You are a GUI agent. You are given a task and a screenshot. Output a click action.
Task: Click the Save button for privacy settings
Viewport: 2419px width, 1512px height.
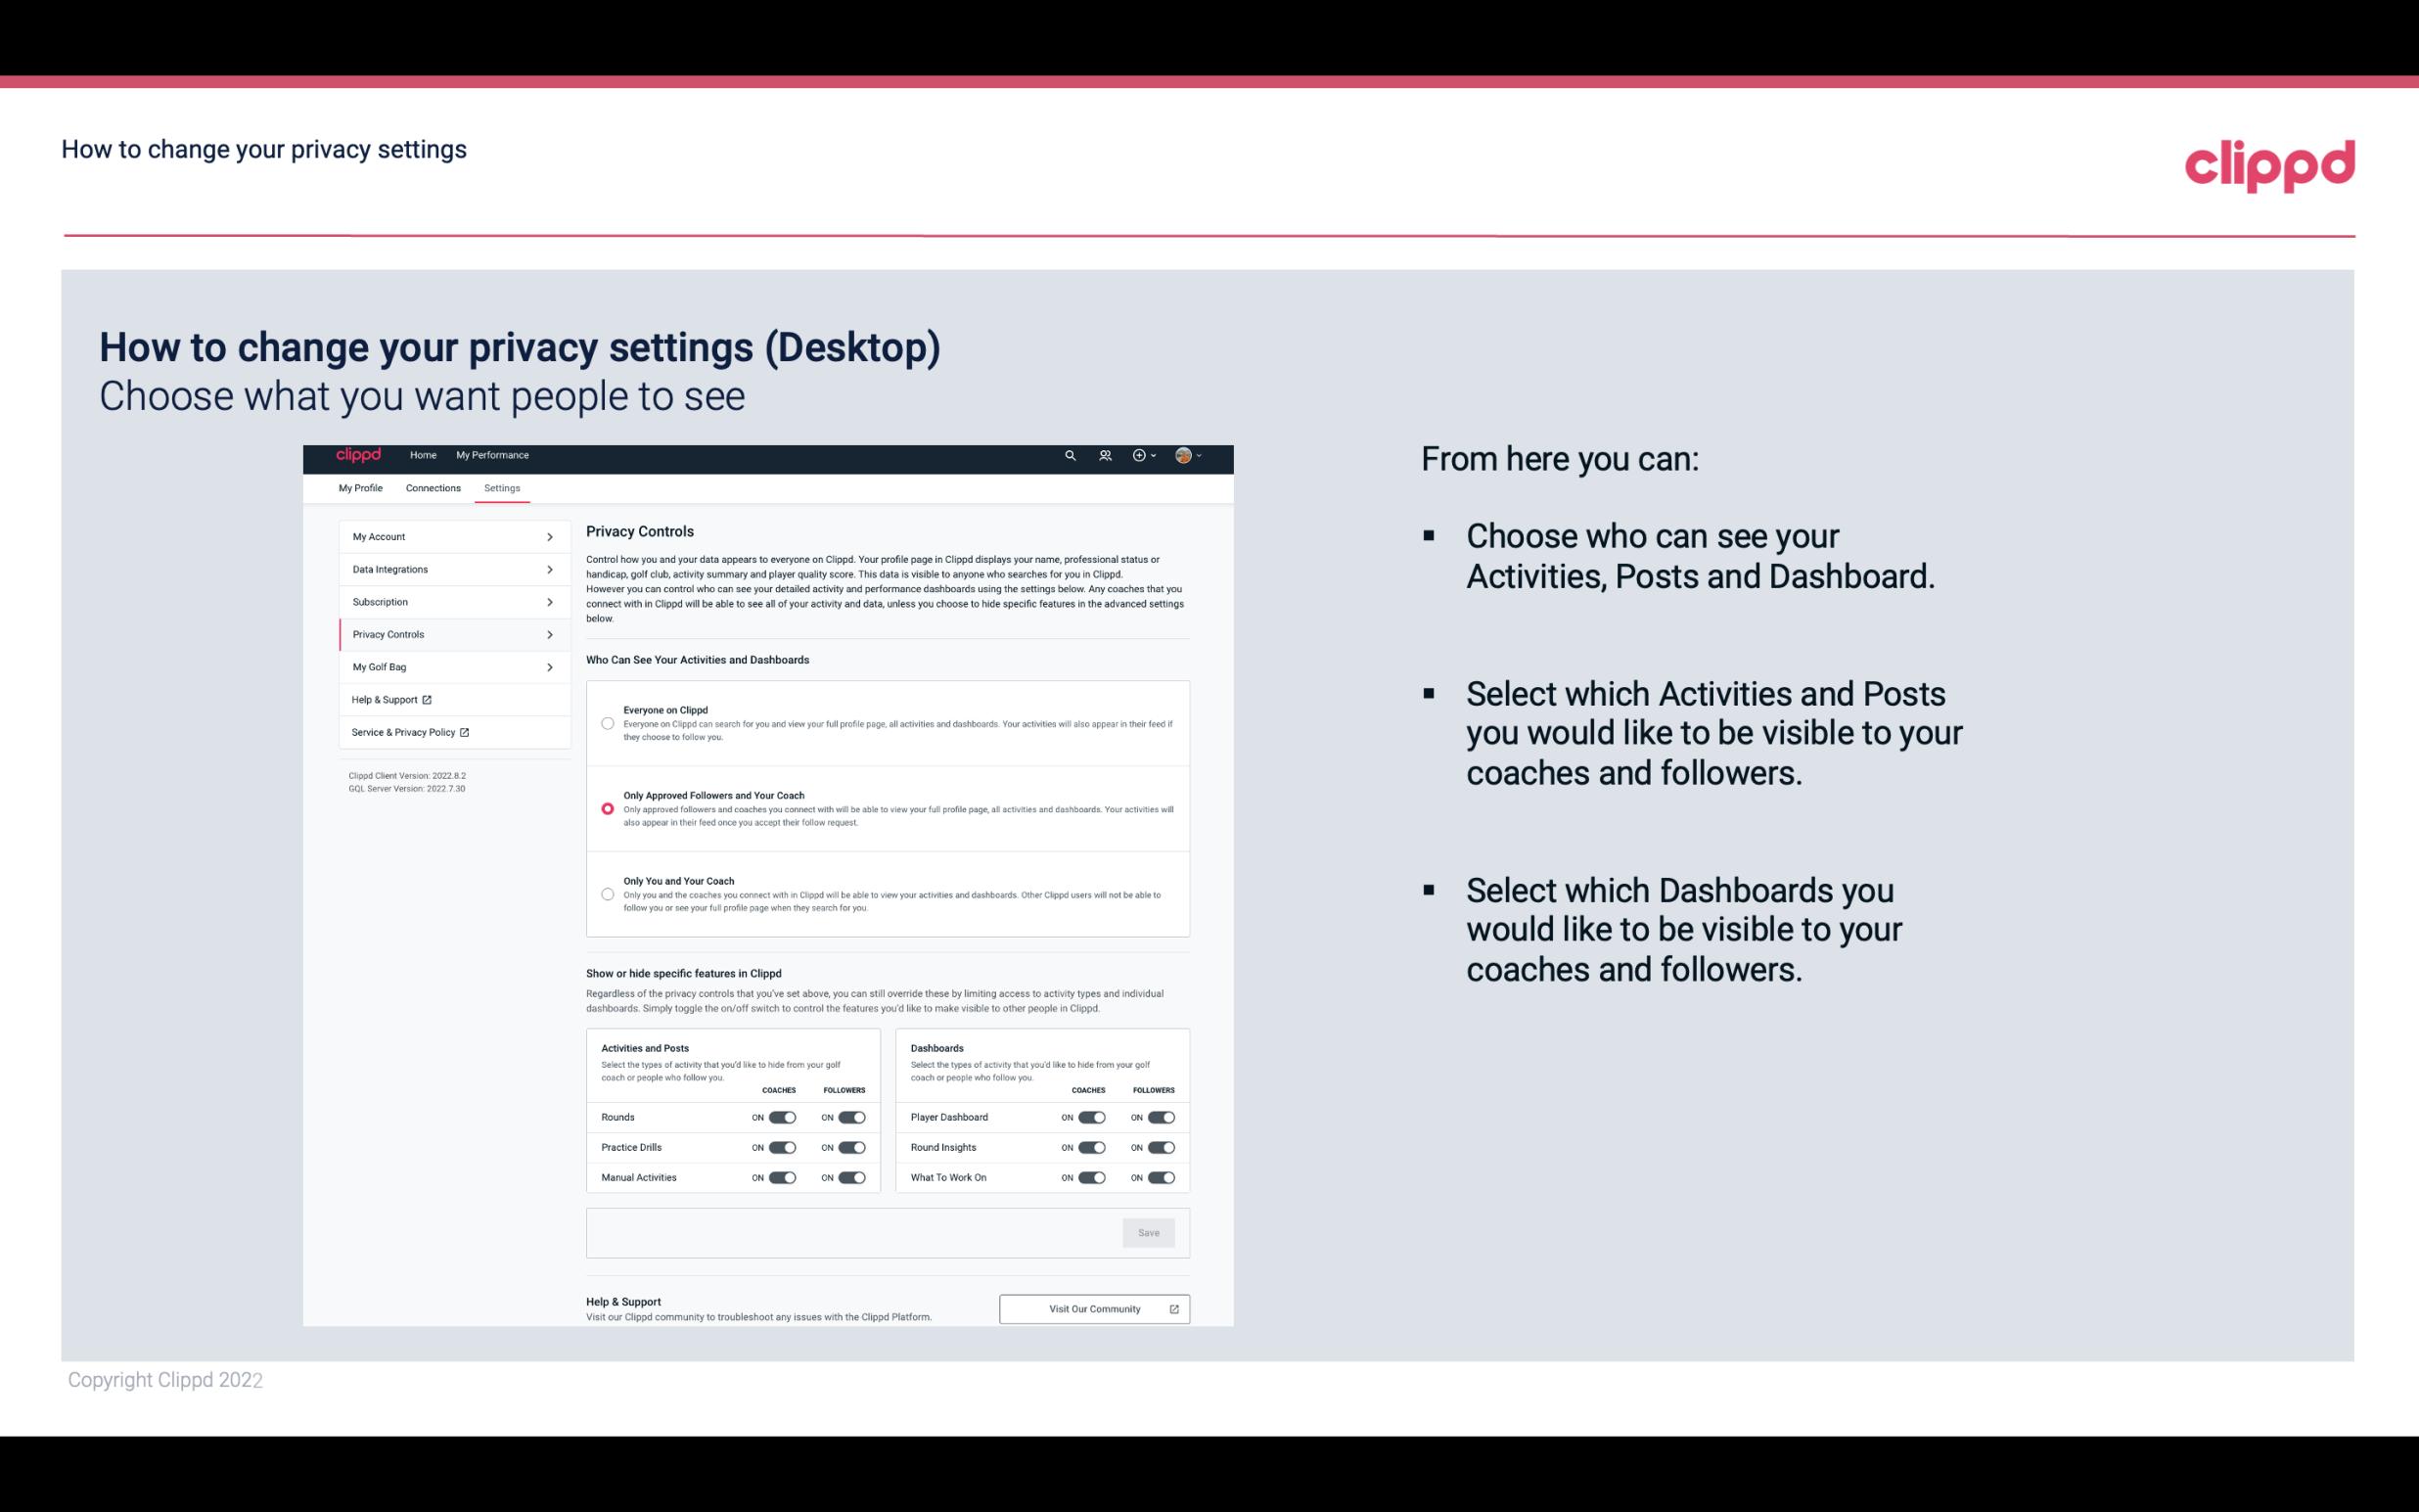pyautogui.click(x=1148, y=1231)
